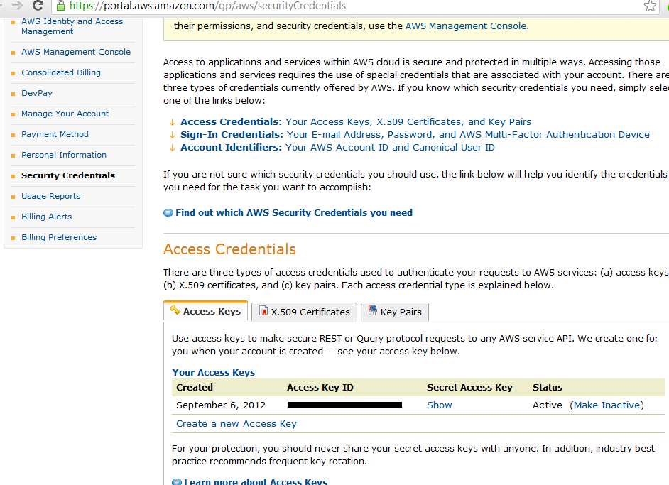Click the forward navigation arrow

(17, 6)
